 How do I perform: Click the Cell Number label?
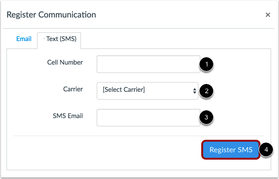tap(65, 62)
